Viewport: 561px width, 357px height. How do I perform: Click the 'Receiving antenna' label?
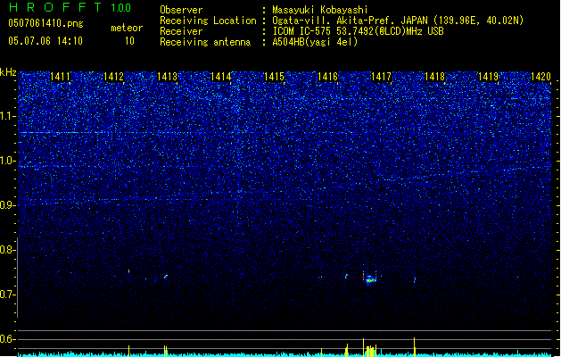(205, 42)
